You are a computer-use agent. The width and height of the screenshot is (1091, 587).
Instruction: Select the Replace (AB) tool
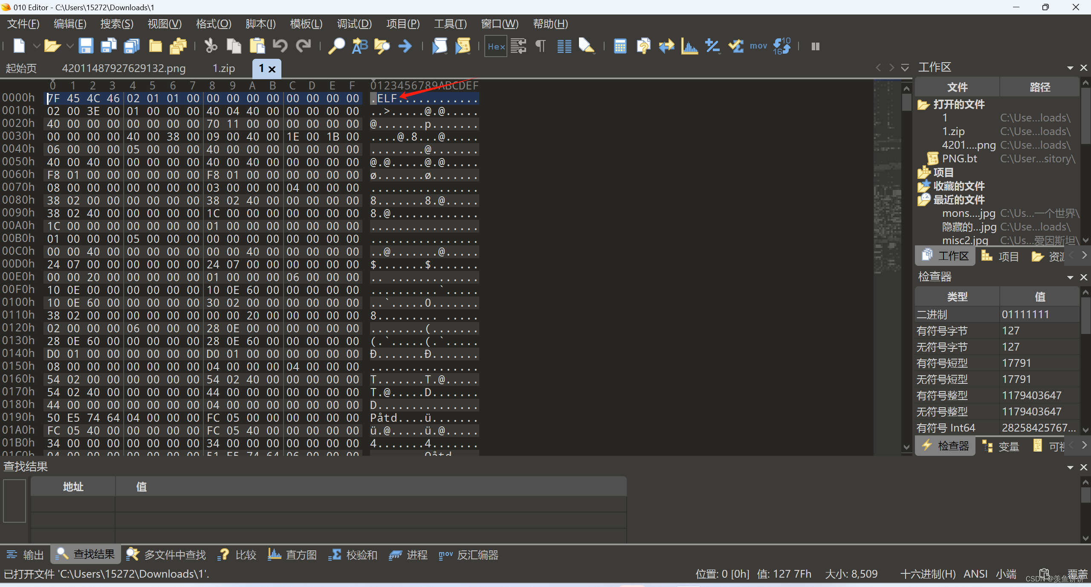tap(359, 46)
